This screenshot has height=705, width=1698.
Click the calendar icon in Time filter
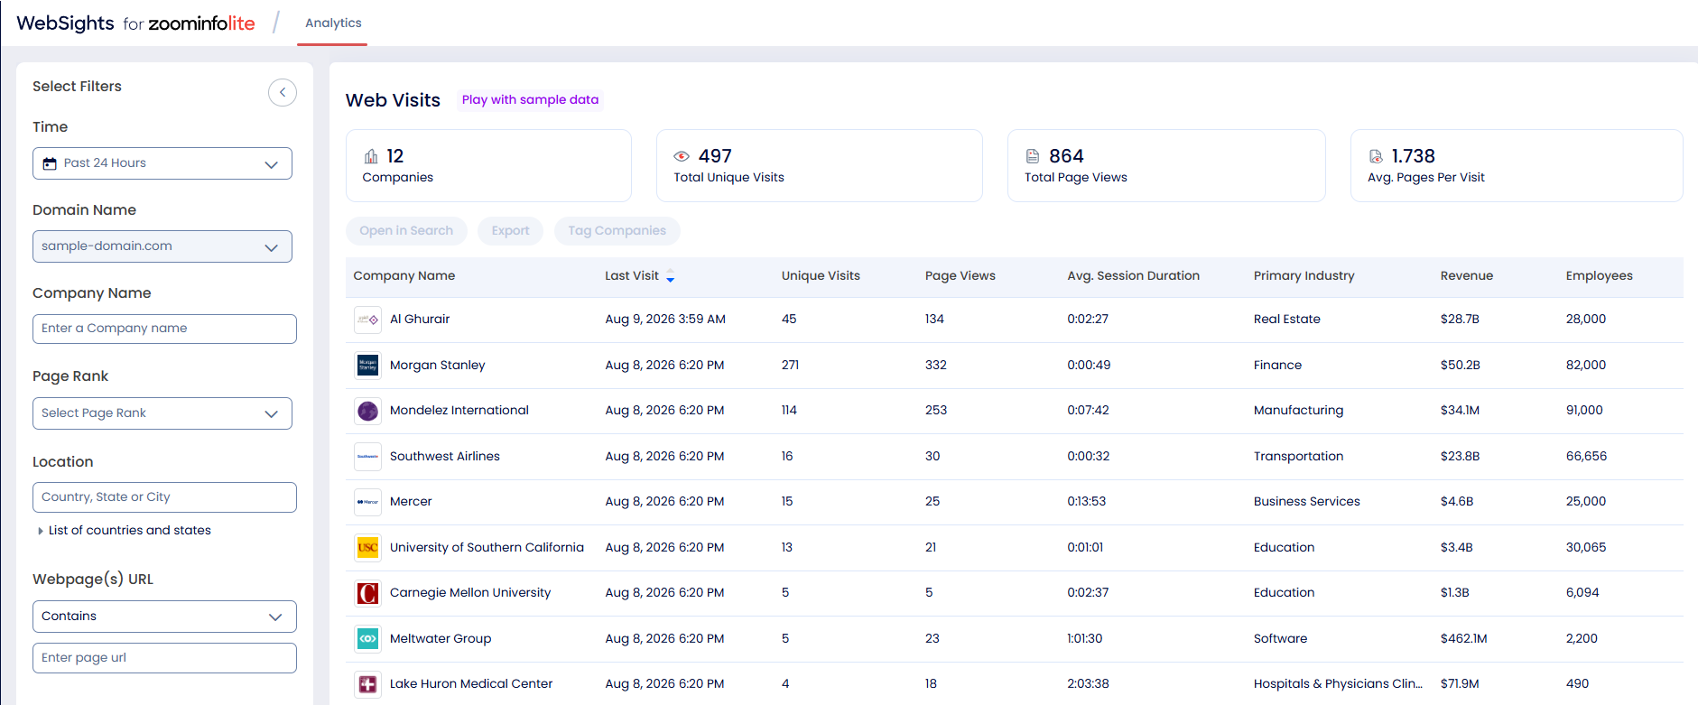click(50, 163)
